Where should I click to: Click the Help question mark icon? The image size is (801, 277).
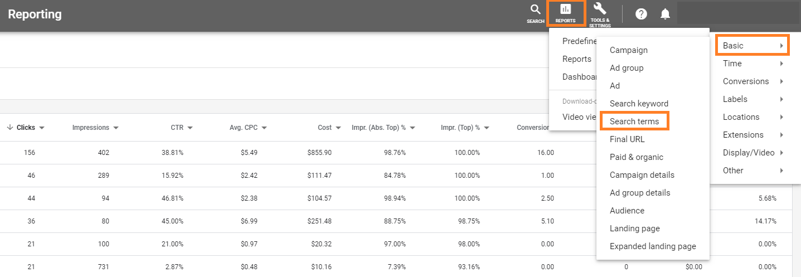(x=641, y=14)
